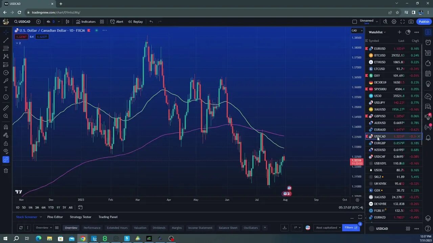The width and height of the screenshot is (433, 243).
Task: Go to date calendar icon
Action: point(80,207)
